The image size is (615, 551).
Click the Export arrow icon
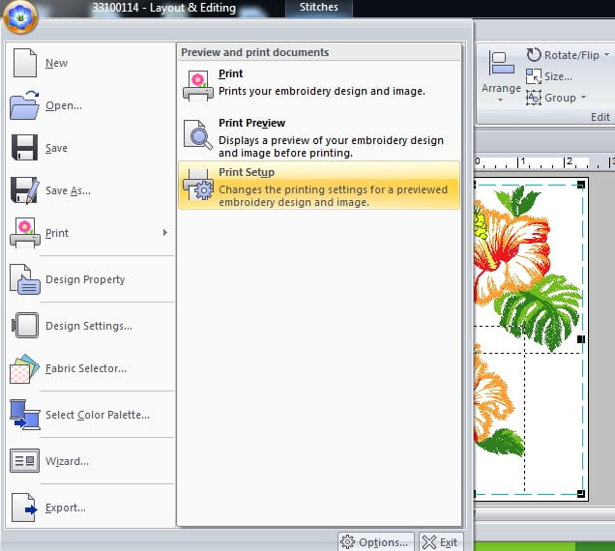(x=24, y=507)
